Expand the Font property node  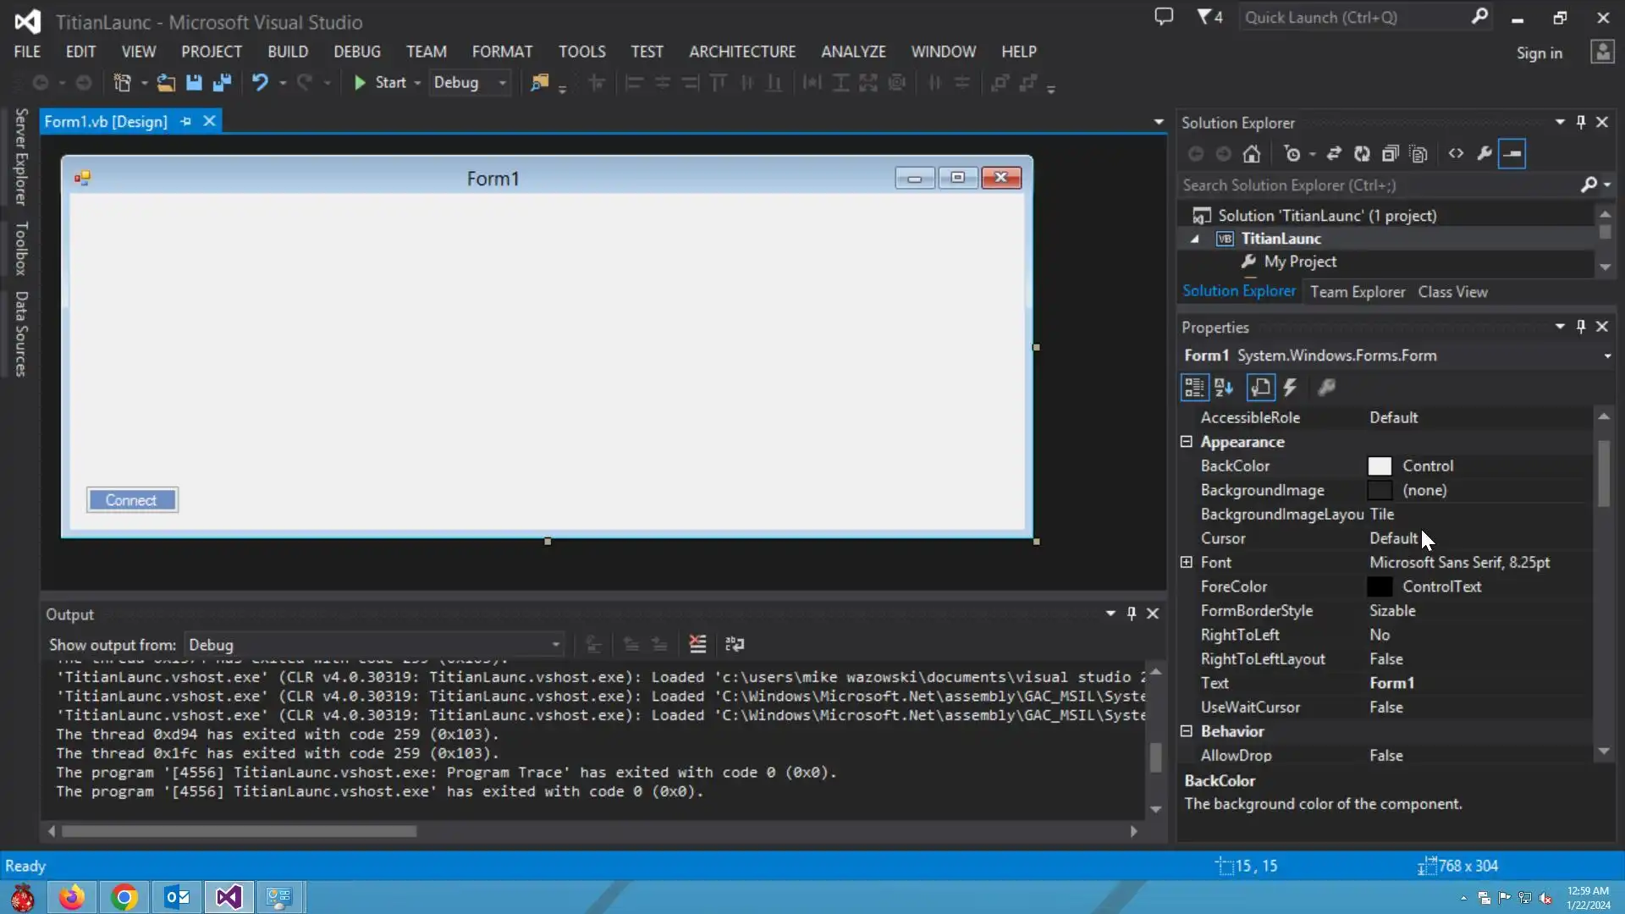(1187, 563)
